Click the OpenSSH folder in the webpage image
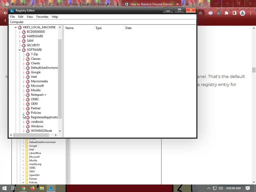 pyautogui.click(x=34, y=175)
